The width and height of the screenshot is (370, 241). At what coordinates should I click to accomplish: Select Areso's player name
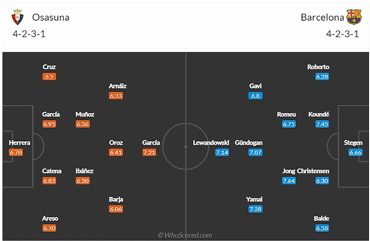pyautogui.click(x=50, y=219)
